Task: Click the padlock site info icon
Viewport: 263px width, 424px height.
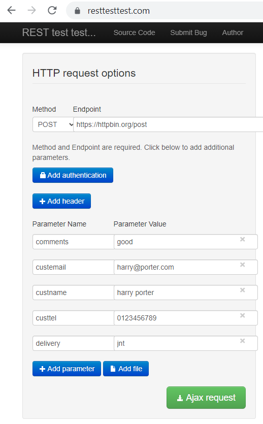Action: pos(77,11)
